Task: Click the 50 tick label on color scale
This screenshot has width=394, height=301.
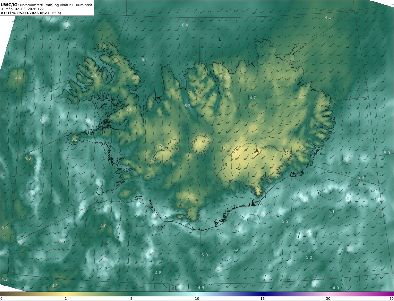Action: [x=391, y=299]
